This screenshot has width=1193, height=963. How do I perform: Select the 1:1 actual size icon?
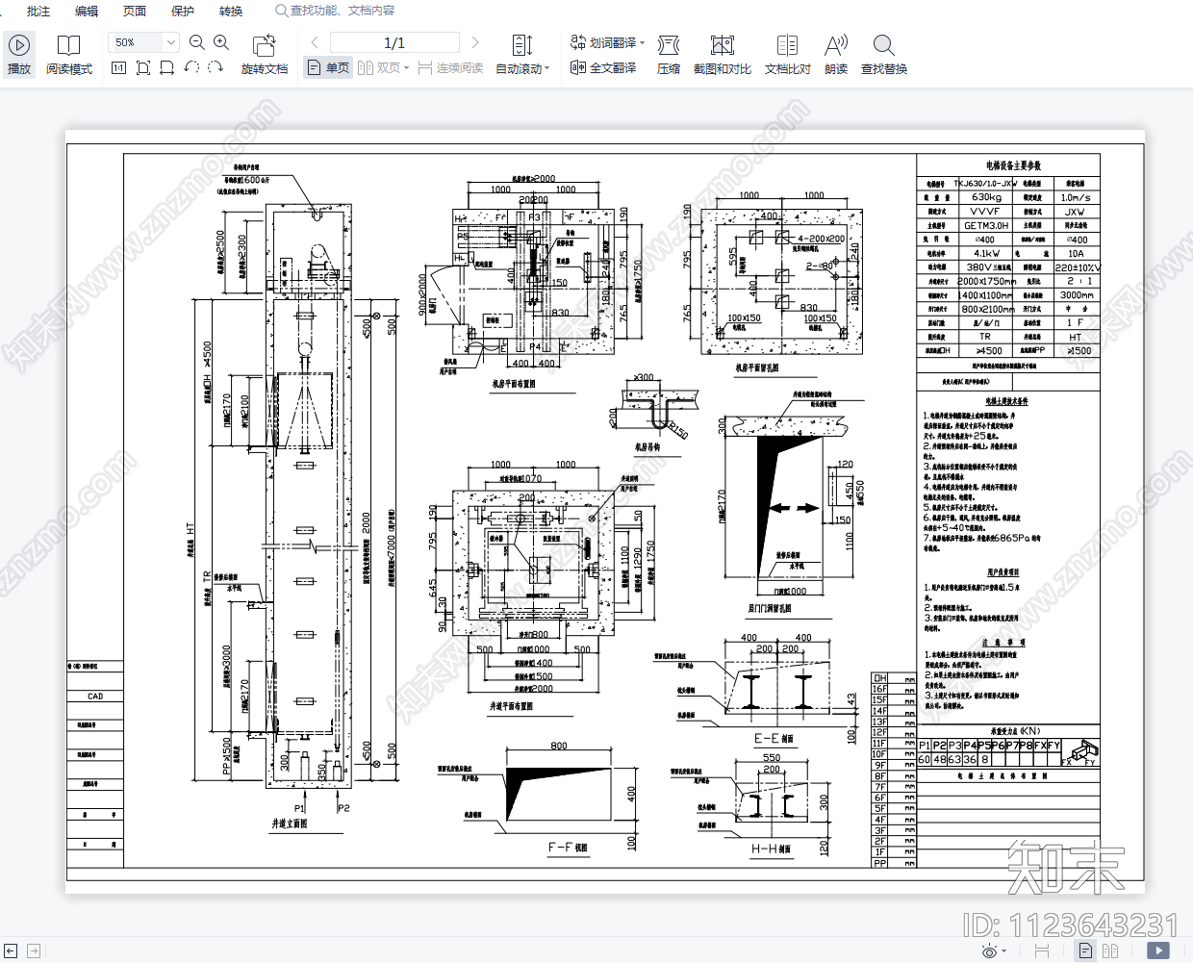118,67
